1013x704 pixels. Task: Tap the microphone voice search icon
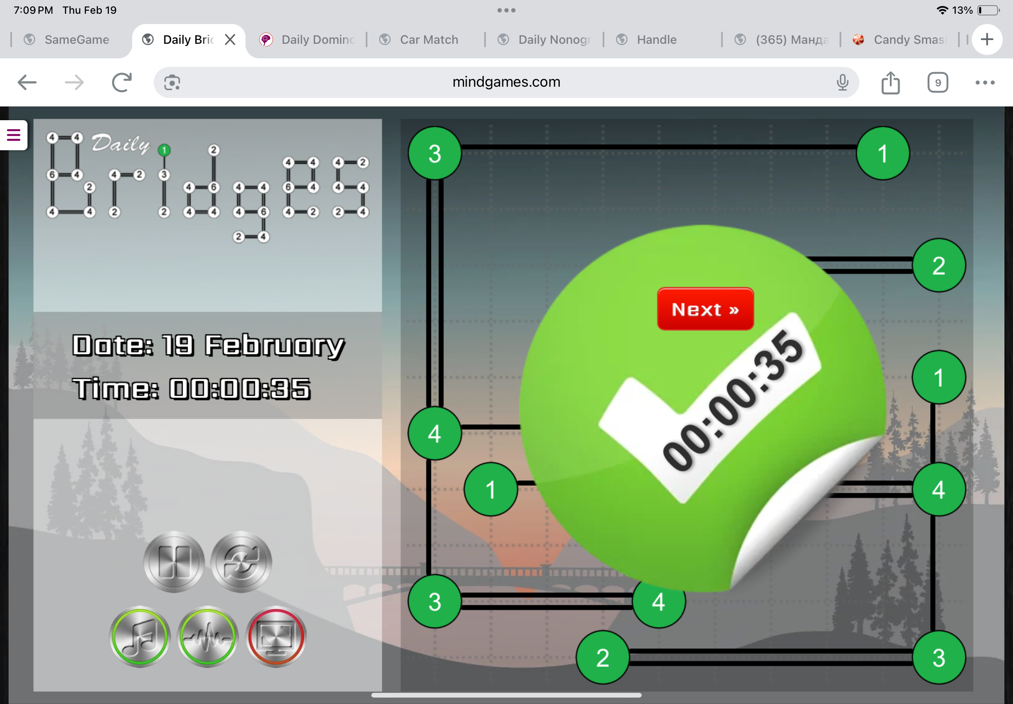(x=842, y=82)
